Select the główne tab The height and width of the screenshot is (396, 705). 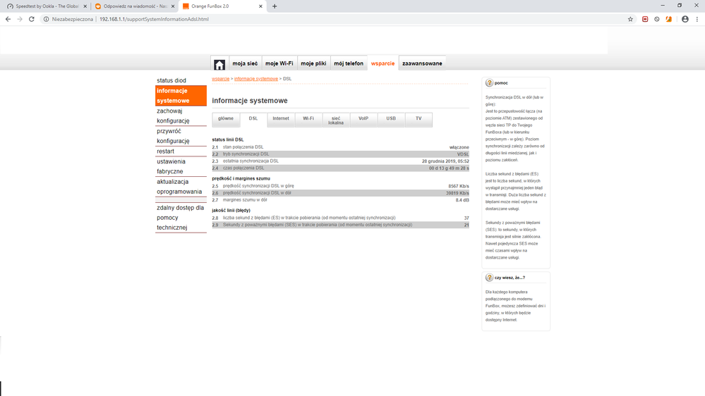[226, 118]
